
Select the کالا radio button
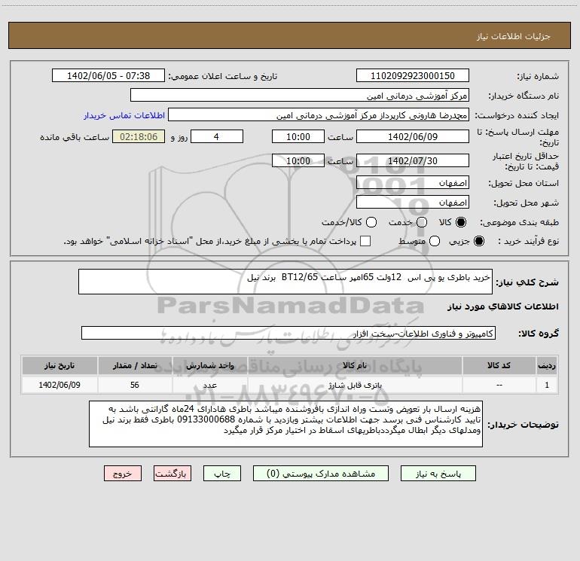461,222
